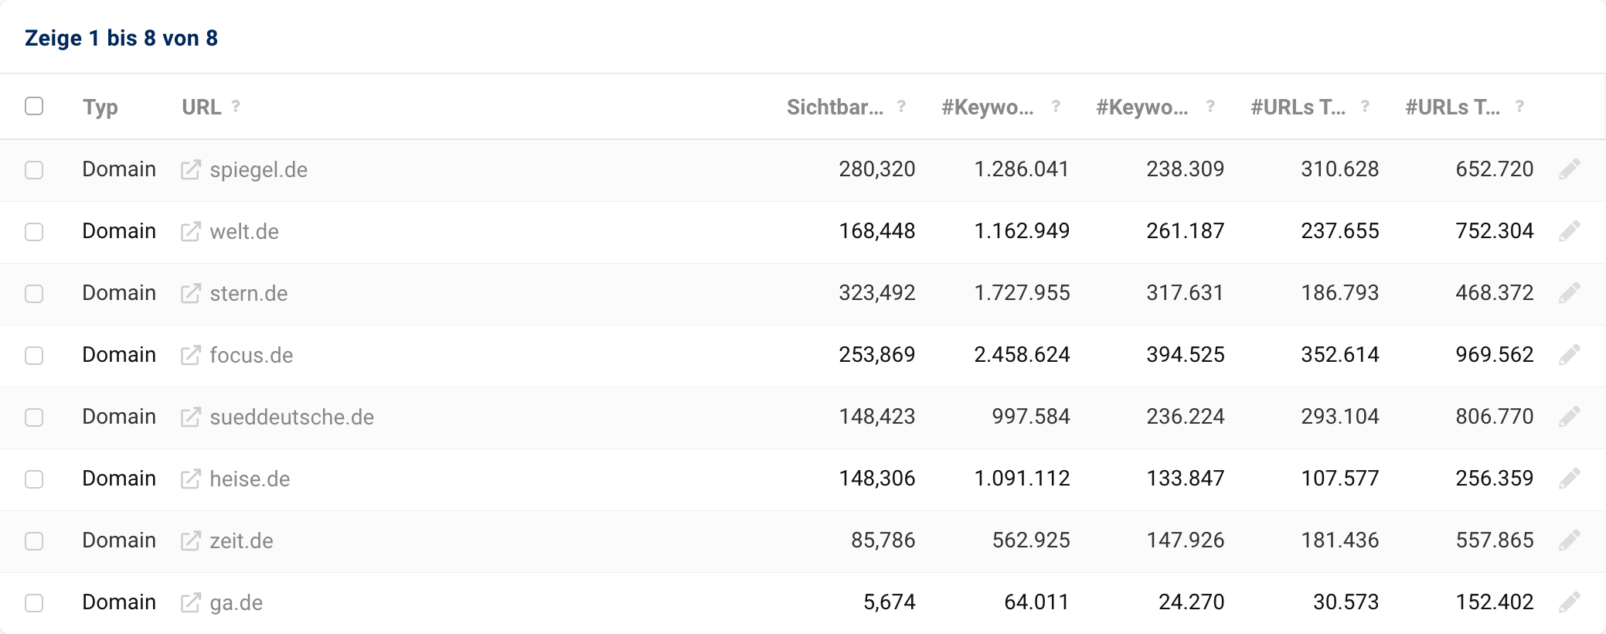The image size is (1606, 634).
Task: Show help for the Sichtbar... column
Action: 901,107
